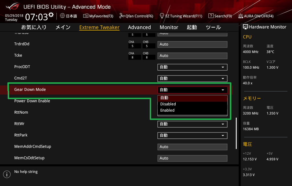
Task: Click the Search question mark icon
Action: point(211,16)
